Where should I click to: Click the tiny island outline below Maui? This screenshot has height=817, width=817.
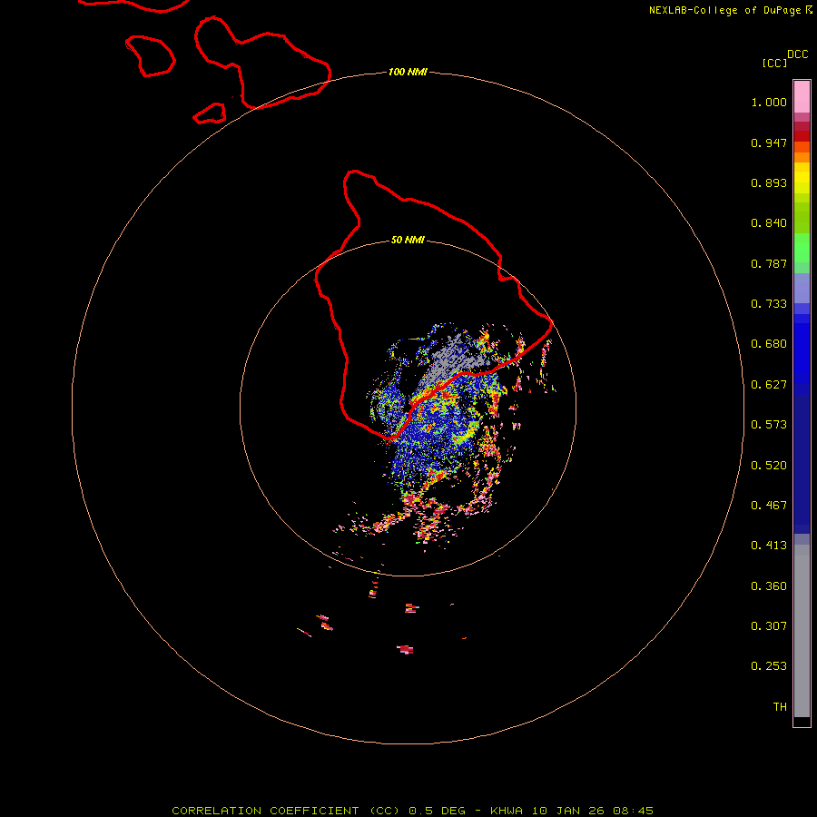point(210,113)
